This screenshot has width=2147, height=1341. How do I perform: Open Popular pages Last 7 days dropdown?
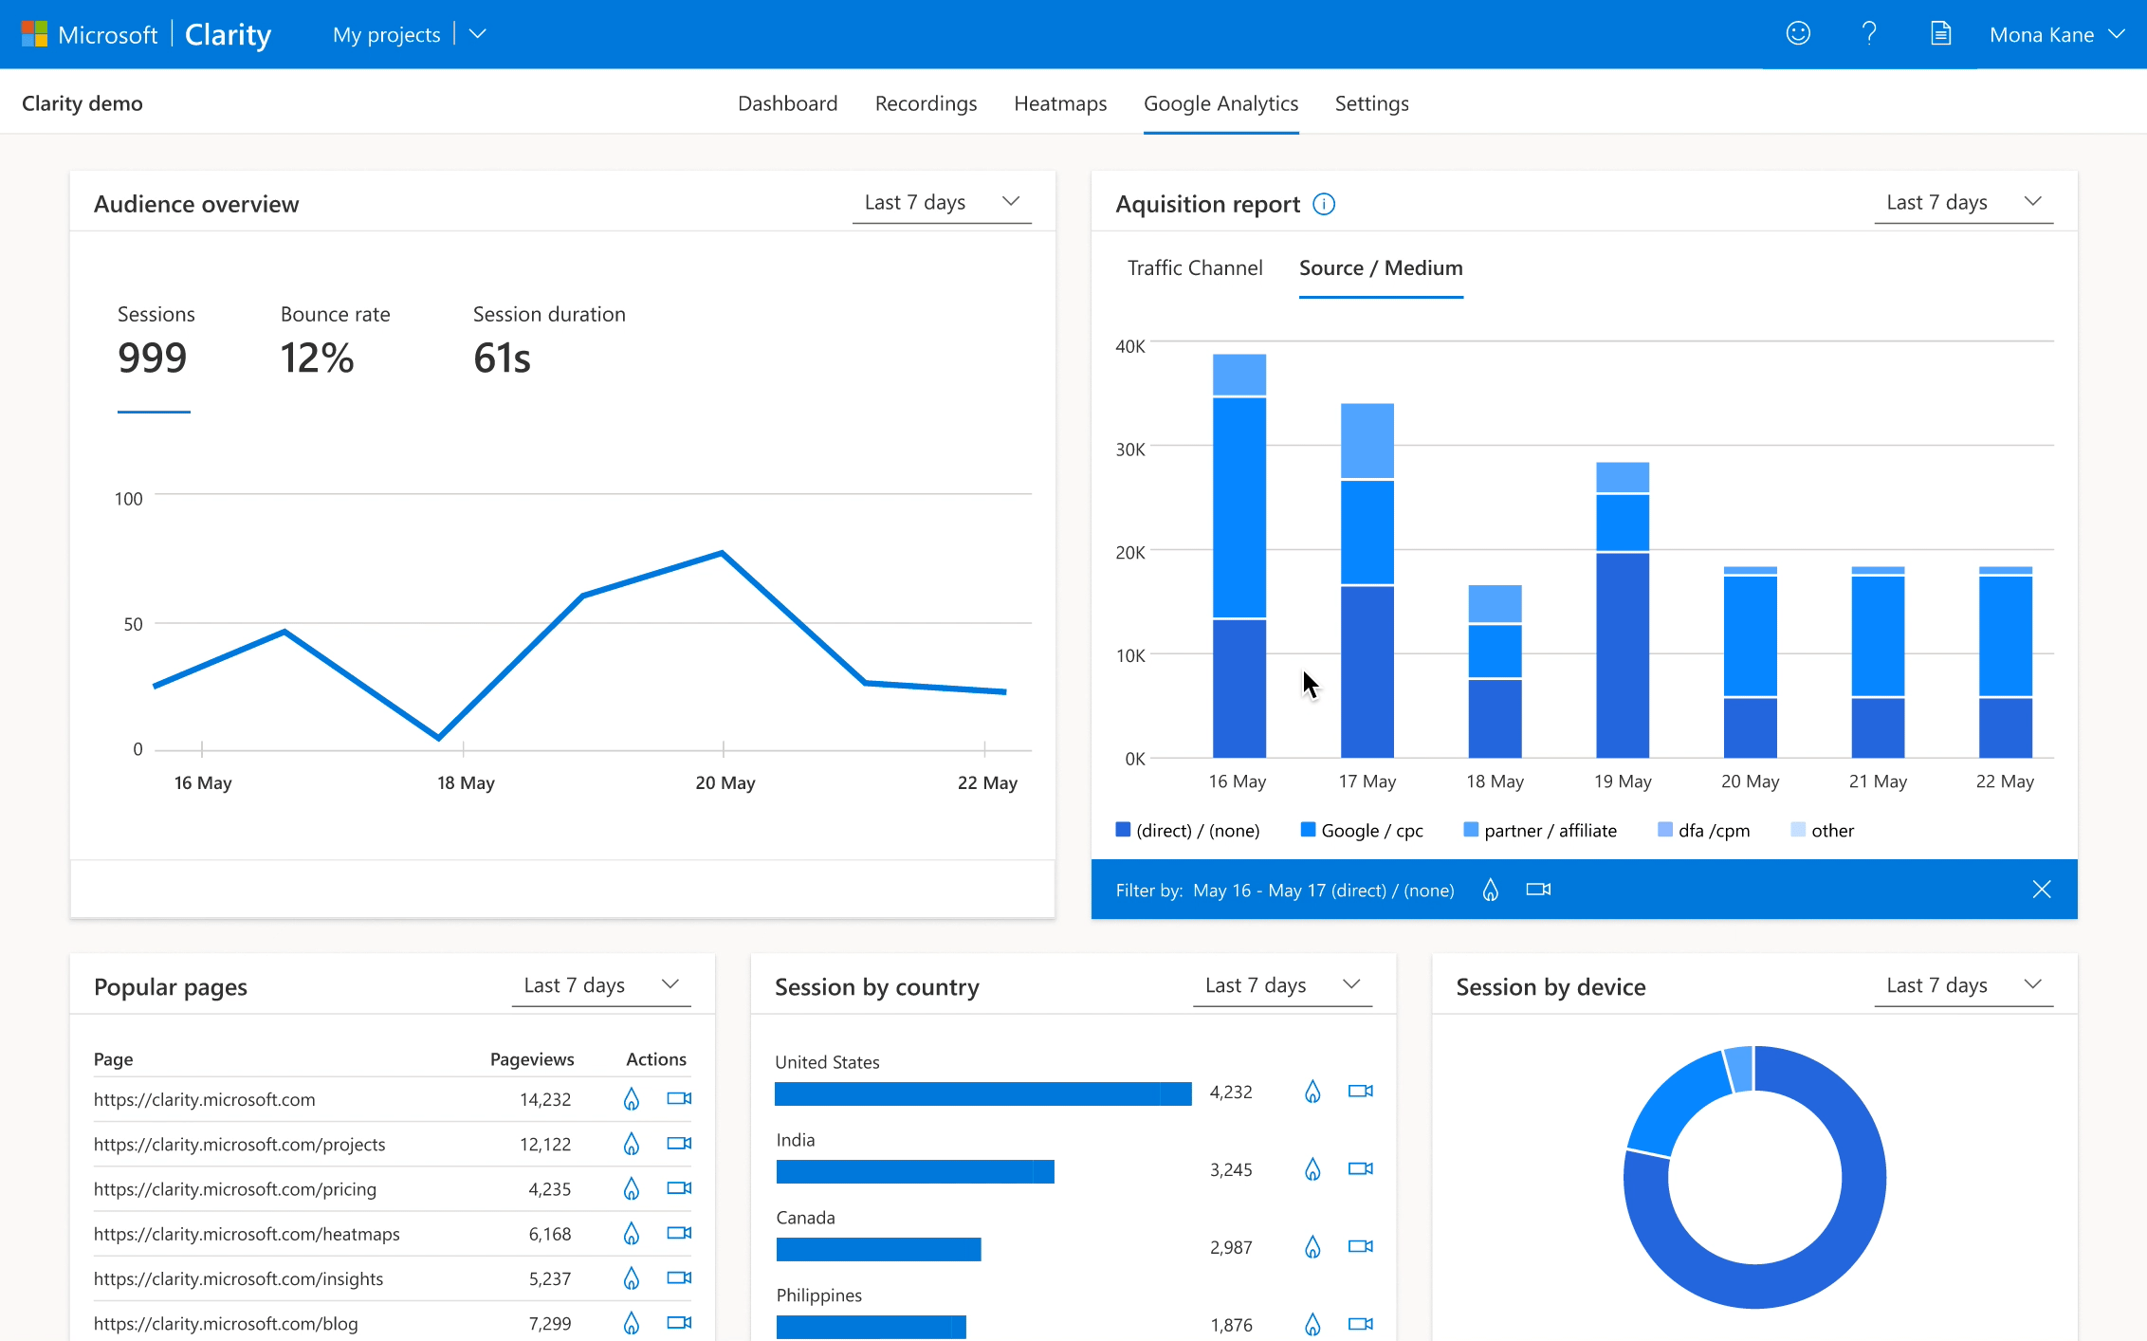pos(601,985)
